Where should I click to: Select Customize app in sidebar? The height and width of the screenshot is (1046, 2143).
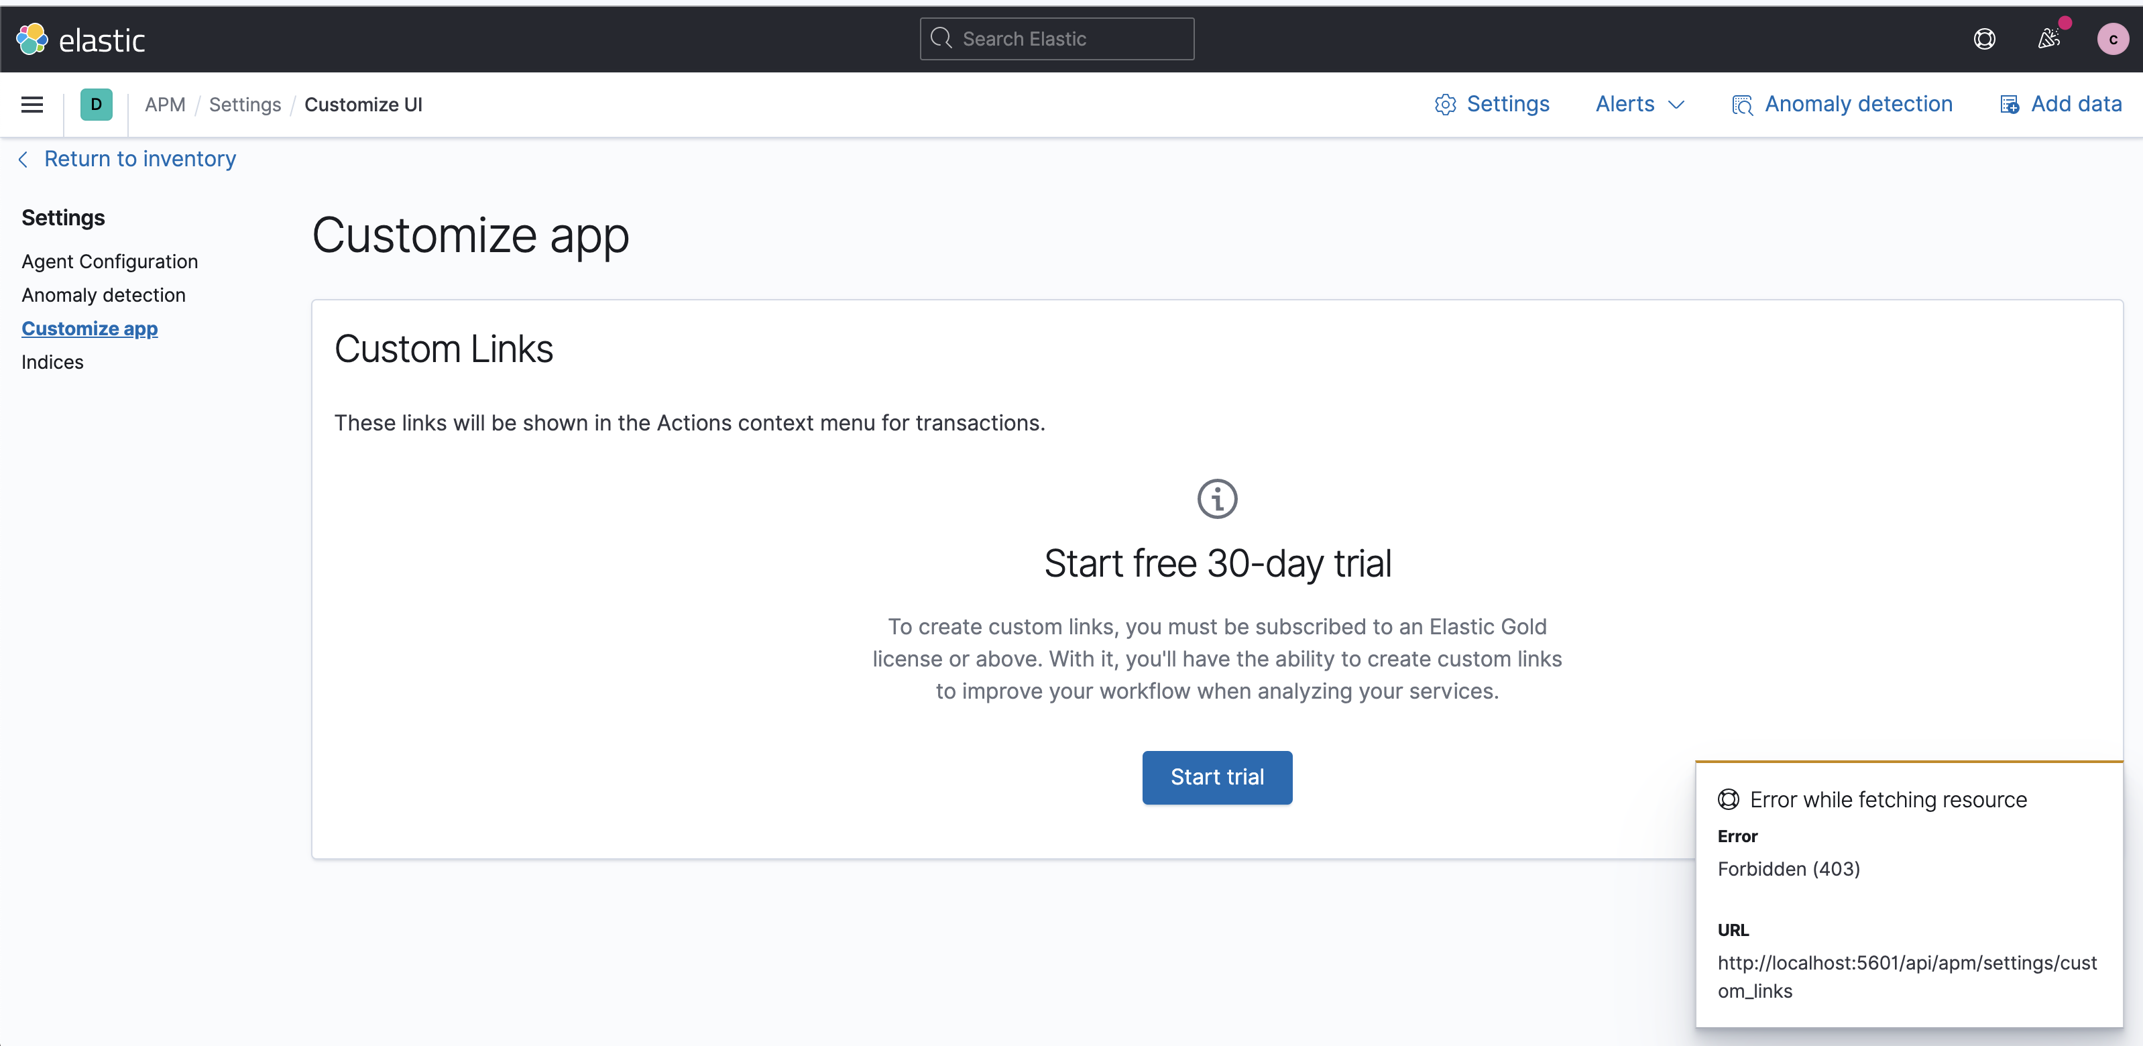click(x=90, y=329)
